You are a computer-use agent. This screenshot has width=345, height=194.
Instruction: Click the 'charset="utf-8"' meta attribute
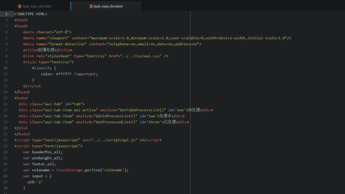(53, 32)
